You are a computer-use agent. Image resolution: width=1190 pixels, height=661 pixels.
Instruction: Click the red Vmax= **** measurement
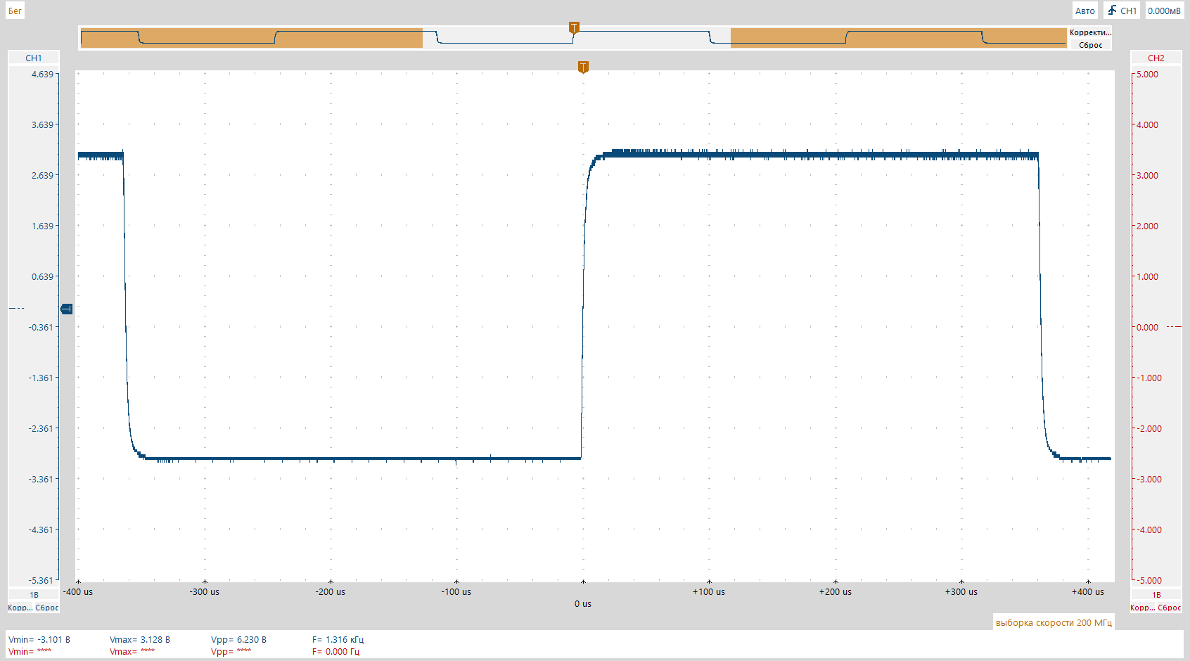pos(132,651)
